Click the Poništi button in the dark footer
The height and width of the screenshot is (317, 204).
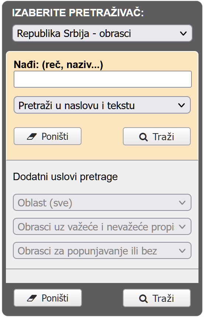point(48,298)
